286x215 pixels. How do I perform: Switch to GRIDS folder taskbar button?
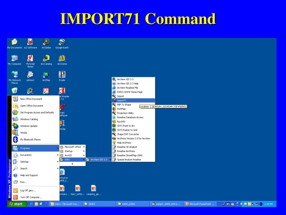coord(99,204)
